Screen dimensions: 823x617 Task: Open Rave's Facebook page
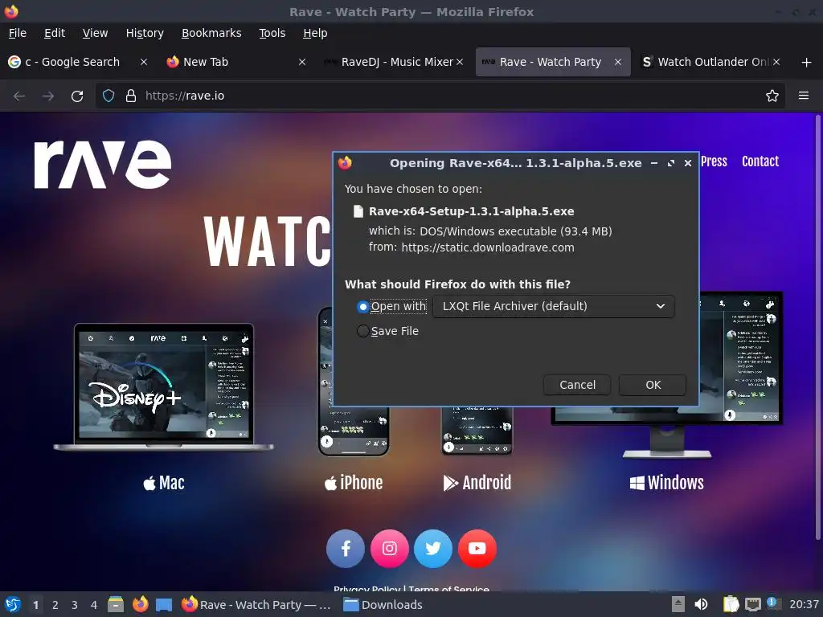tap(346, 549)
